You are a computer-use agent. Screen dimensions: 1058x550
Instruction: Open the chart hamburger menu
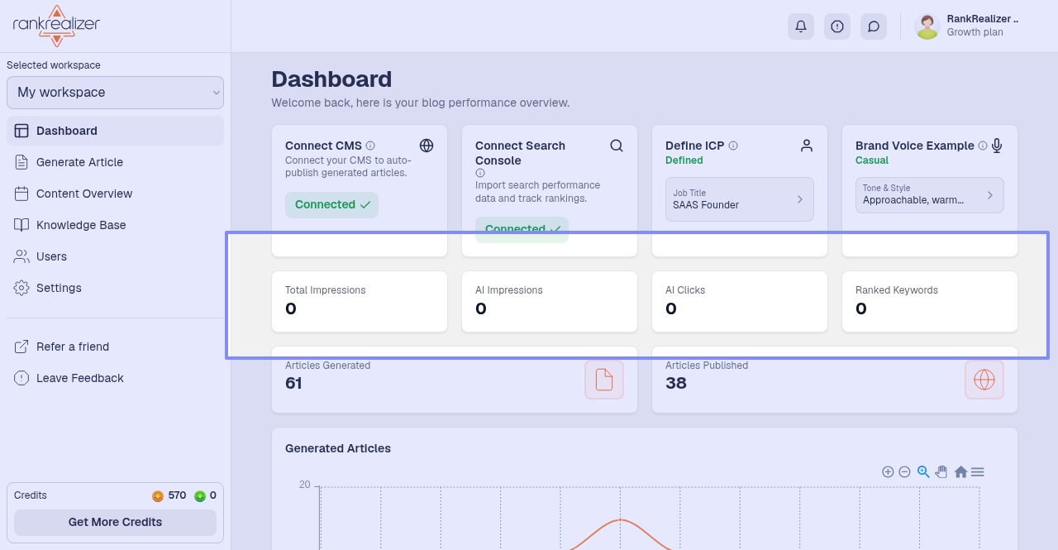click(x=978, y=472)
